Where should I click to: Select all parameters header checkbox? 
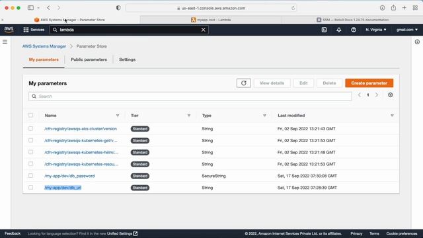click(x=31, y=115)
